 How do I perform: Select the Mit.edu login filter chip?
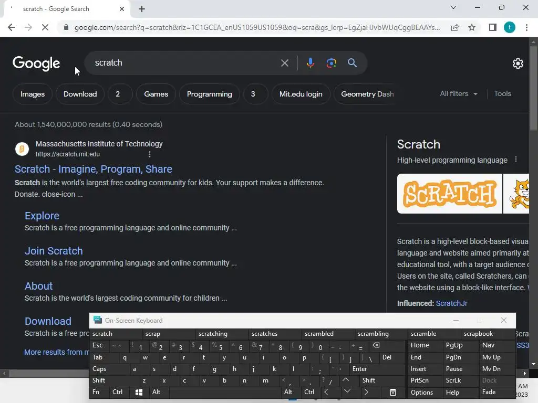pyautogui.click(x=301, y=94)
